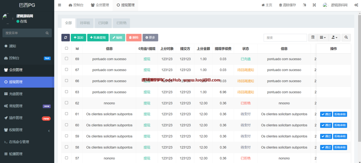Viewport: 361px width, 163px height.
Task: Select the 已拒绝 filter tab
Action: click(x=121, y=23)
